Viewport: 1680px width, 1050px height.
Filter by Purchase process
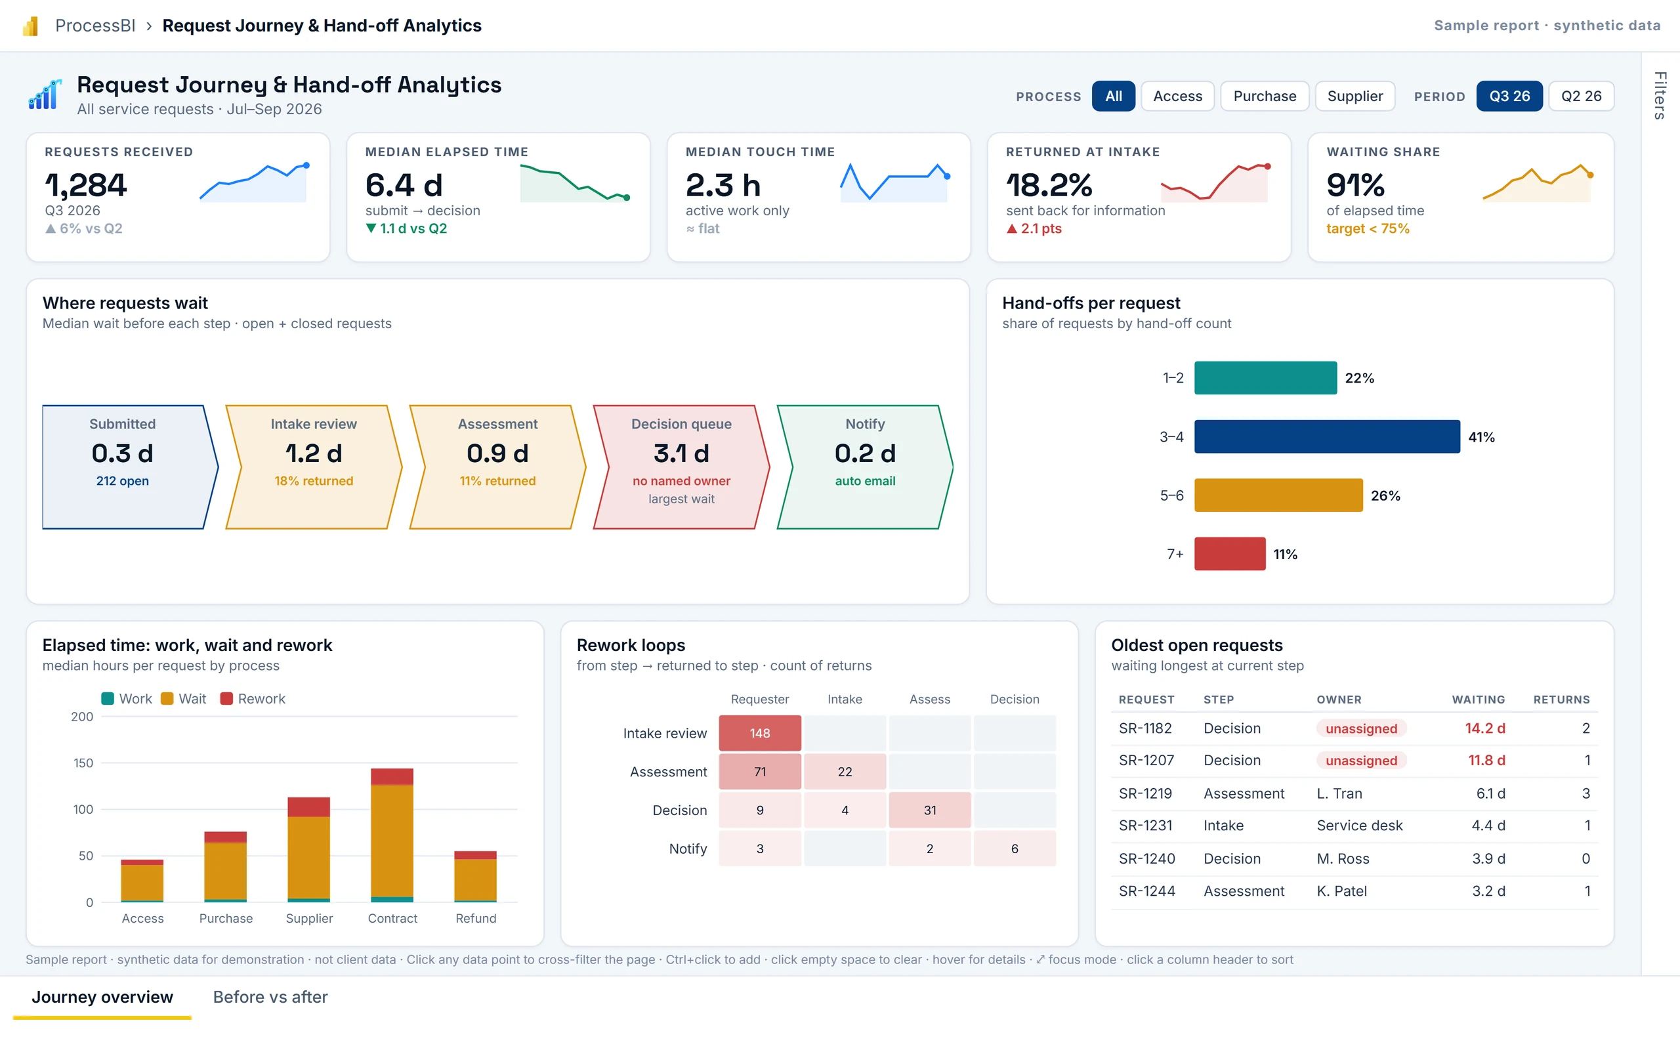[1264, 96]
